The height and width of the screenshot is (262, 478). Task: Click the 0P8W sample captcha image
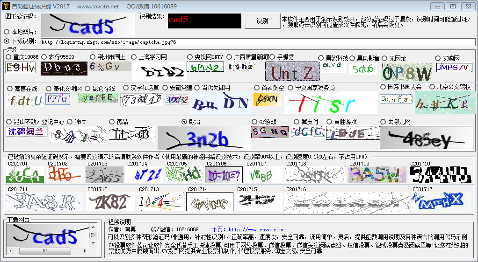pos(406,72)
